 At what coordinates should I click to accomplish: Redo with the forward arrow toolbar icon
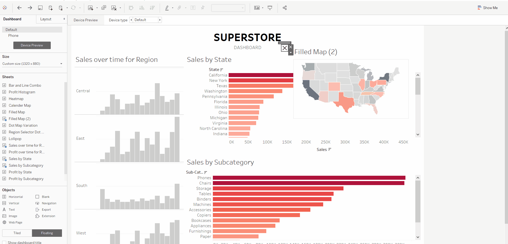[30, 8]
